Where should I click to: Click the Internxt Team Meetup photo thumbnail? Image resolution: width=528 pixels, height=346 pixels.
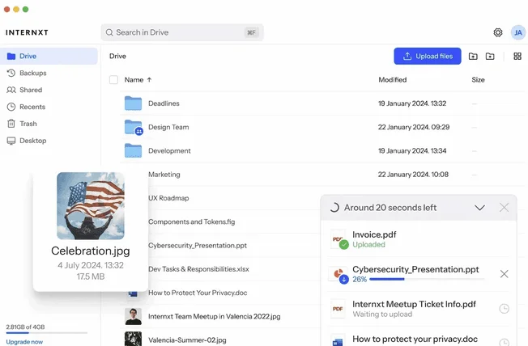pos(133,316)
